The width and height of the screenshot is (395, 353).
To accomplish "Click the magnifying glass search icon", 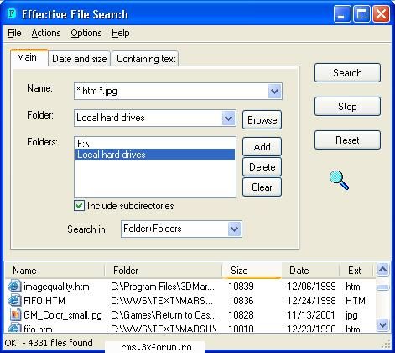I will click(339, 180).
